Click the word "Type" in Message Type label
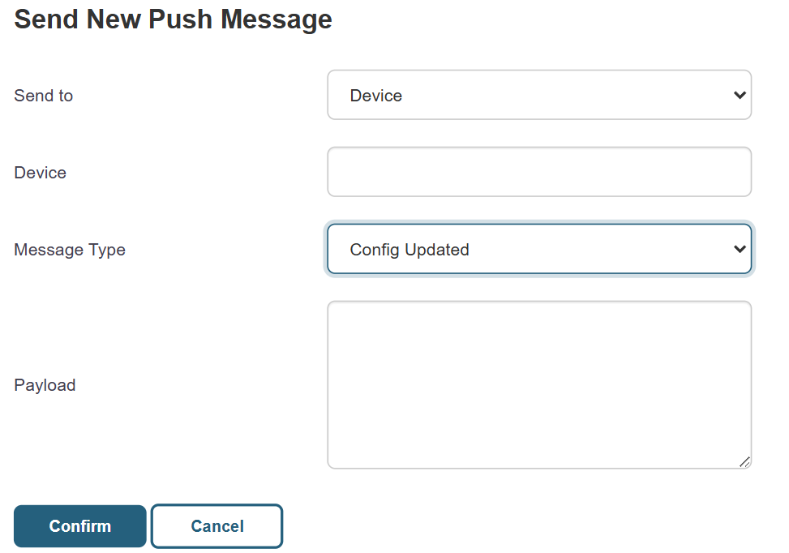The image size is (789, 553). 107,250
